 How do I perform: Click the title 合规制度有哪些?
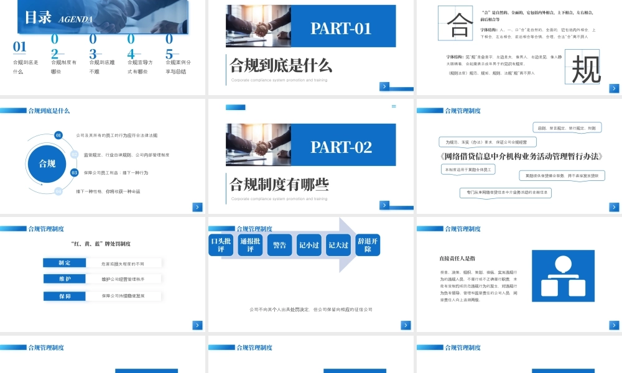point(279,184)
